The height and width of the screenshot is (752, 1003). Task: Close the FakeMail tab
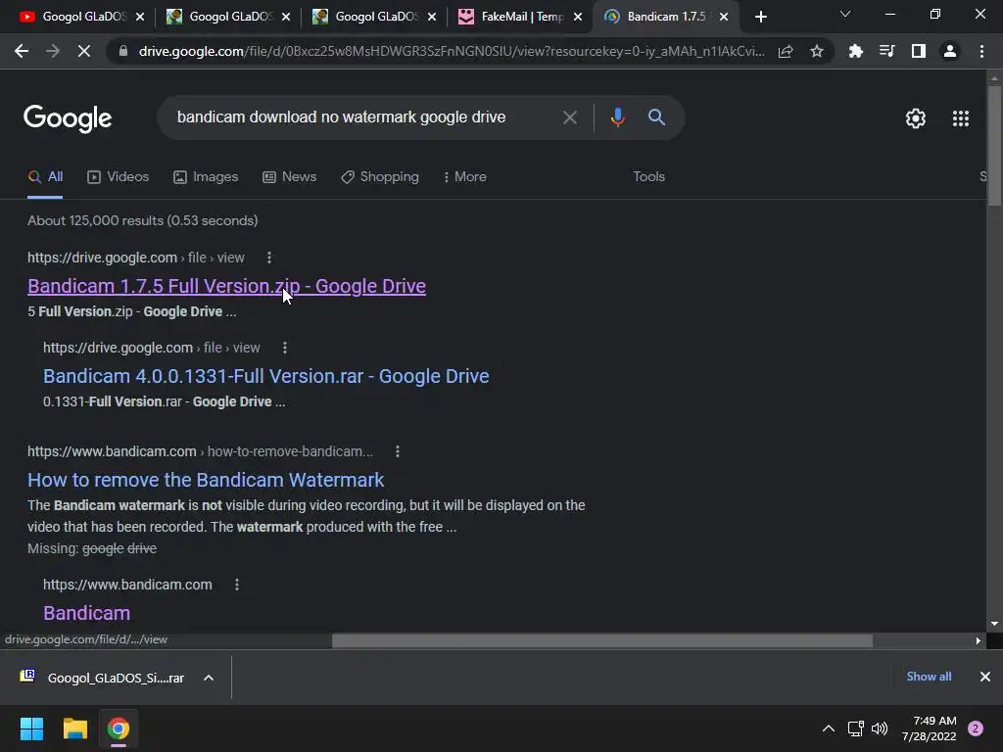[578, 18]
